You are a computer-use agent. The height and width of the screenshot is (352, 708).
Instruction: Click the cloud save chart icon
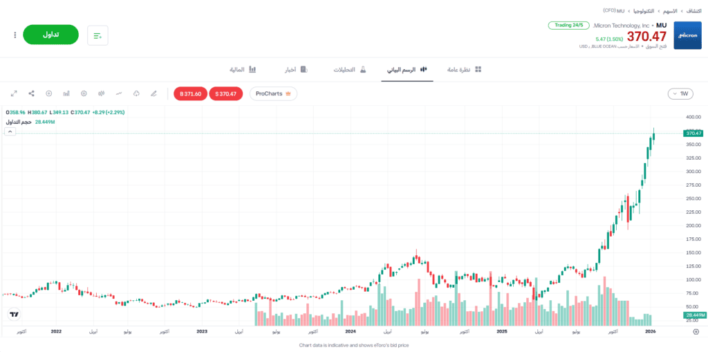(x=136, y=93)
